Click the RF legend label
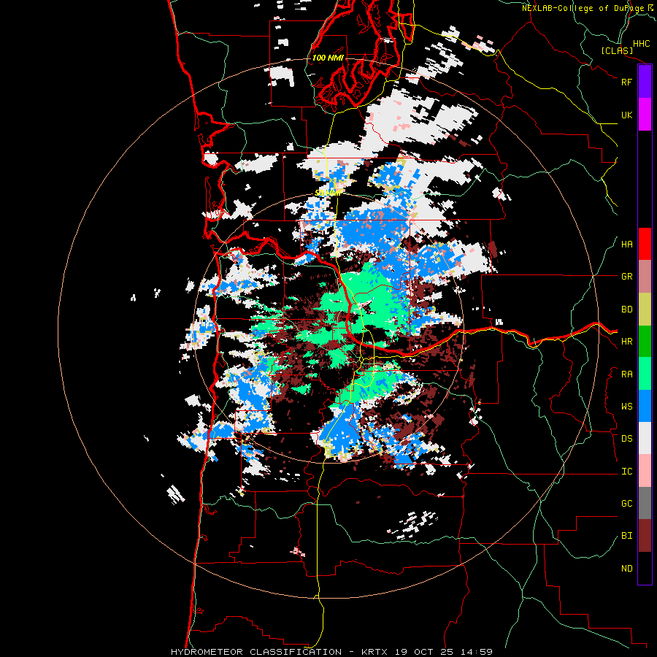Screen dimensions: 657x657 [x=626, y=82]
